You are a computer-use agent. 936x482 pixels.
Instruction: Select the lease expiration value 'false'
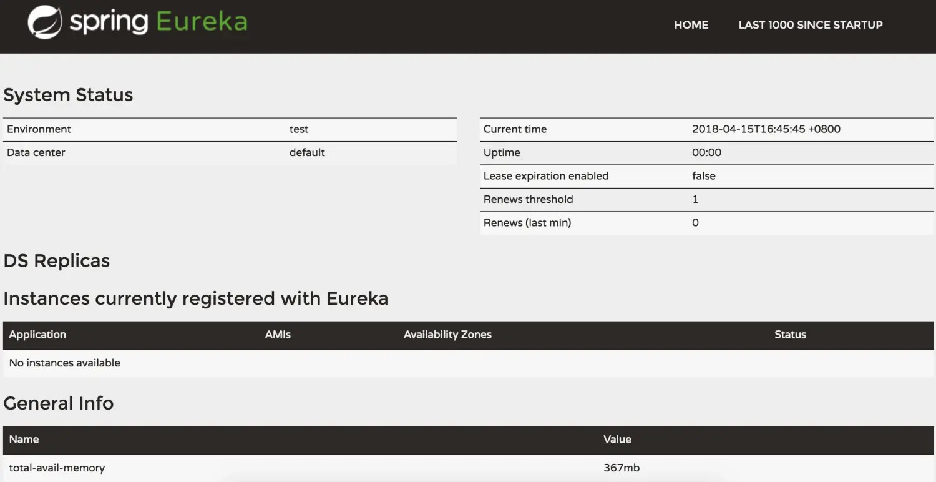704,176
